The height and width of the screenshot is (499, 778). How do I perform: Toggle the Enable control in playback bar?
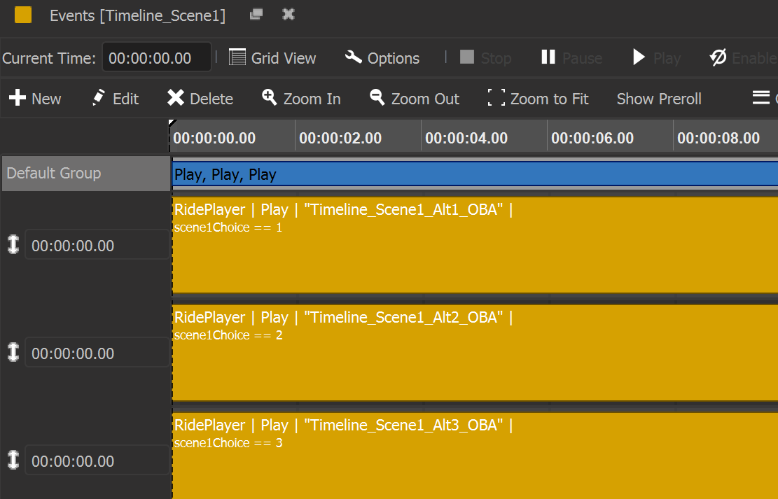[742, 58]
